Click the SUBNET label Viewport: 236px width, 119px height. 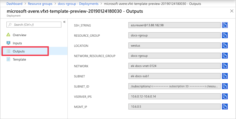pyautogui.click(x=80, y=76)
